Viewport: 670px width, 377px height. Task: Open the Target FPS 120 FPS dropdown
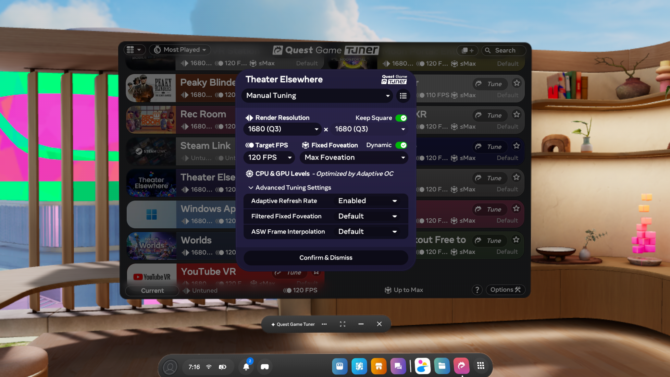269,158
